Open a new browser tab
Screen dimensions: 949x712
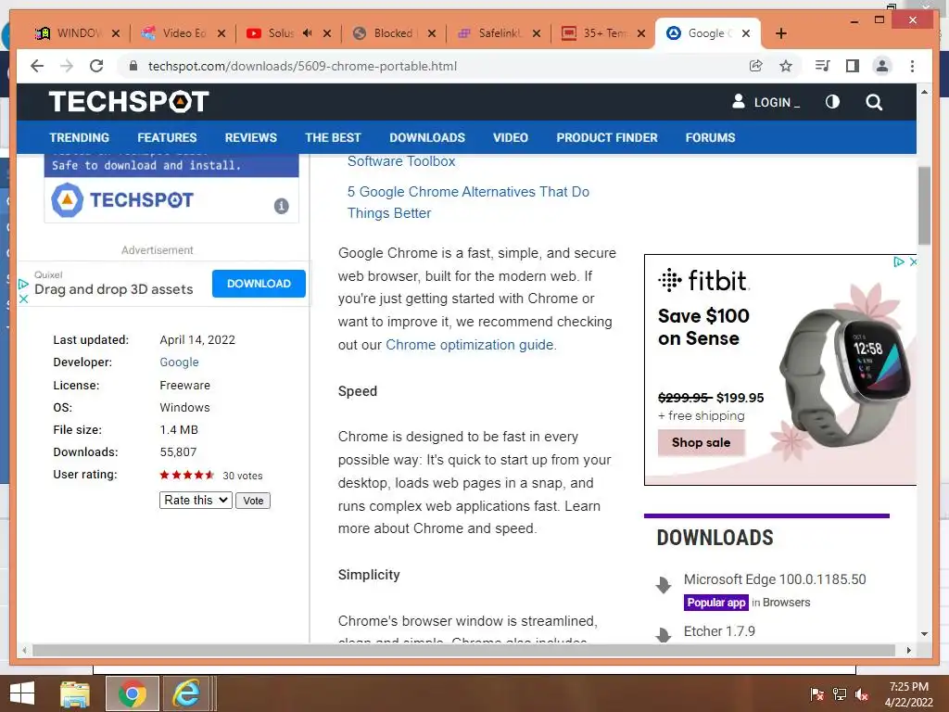[780, 33]
